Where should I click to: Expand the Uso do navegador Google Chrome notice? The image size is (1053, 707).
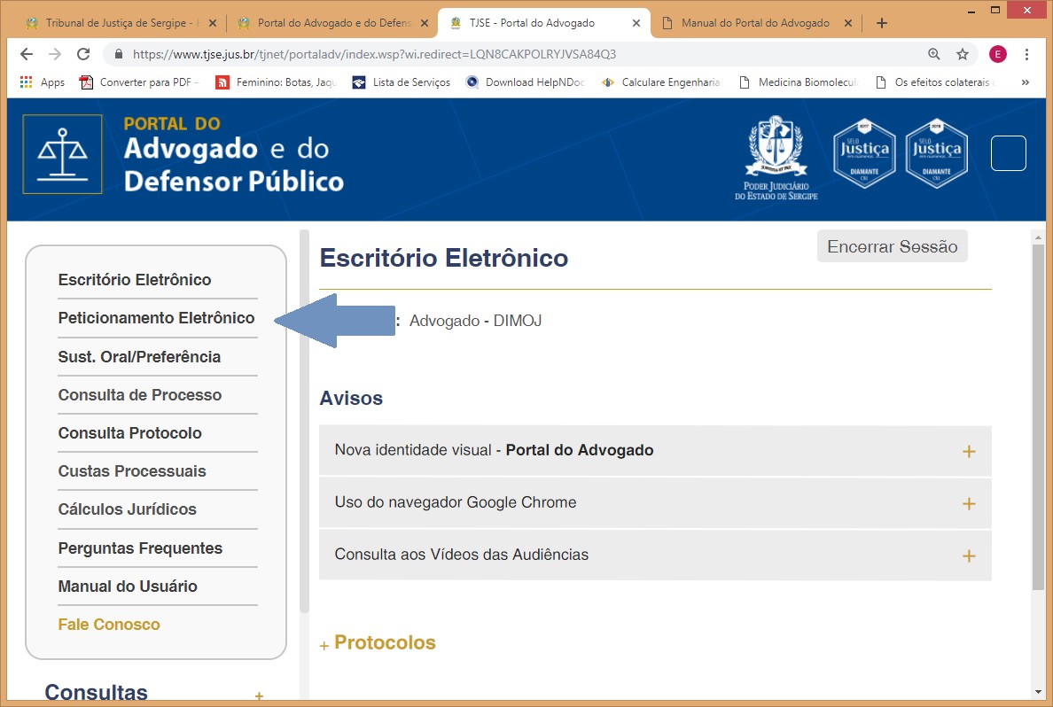[968, 504]
